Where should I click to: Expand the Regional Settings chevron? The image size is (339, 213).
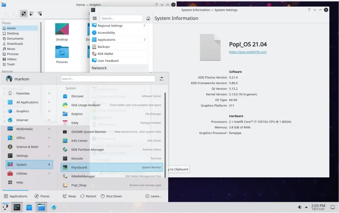coord(144,25)
